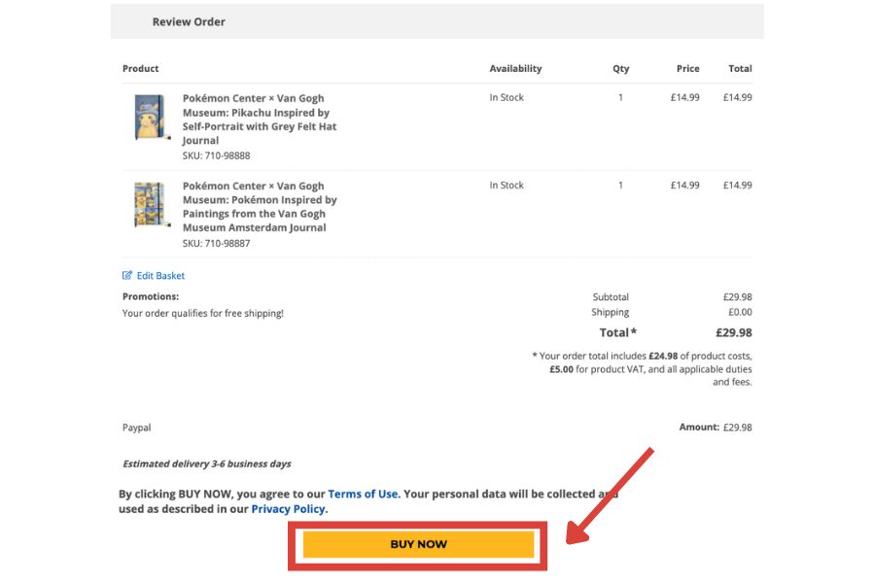Click the Pokémon Inspired by Paintings journal title
Image resolution: width=875 pixels, height=583 pixels.
click(x=259, y=206)
